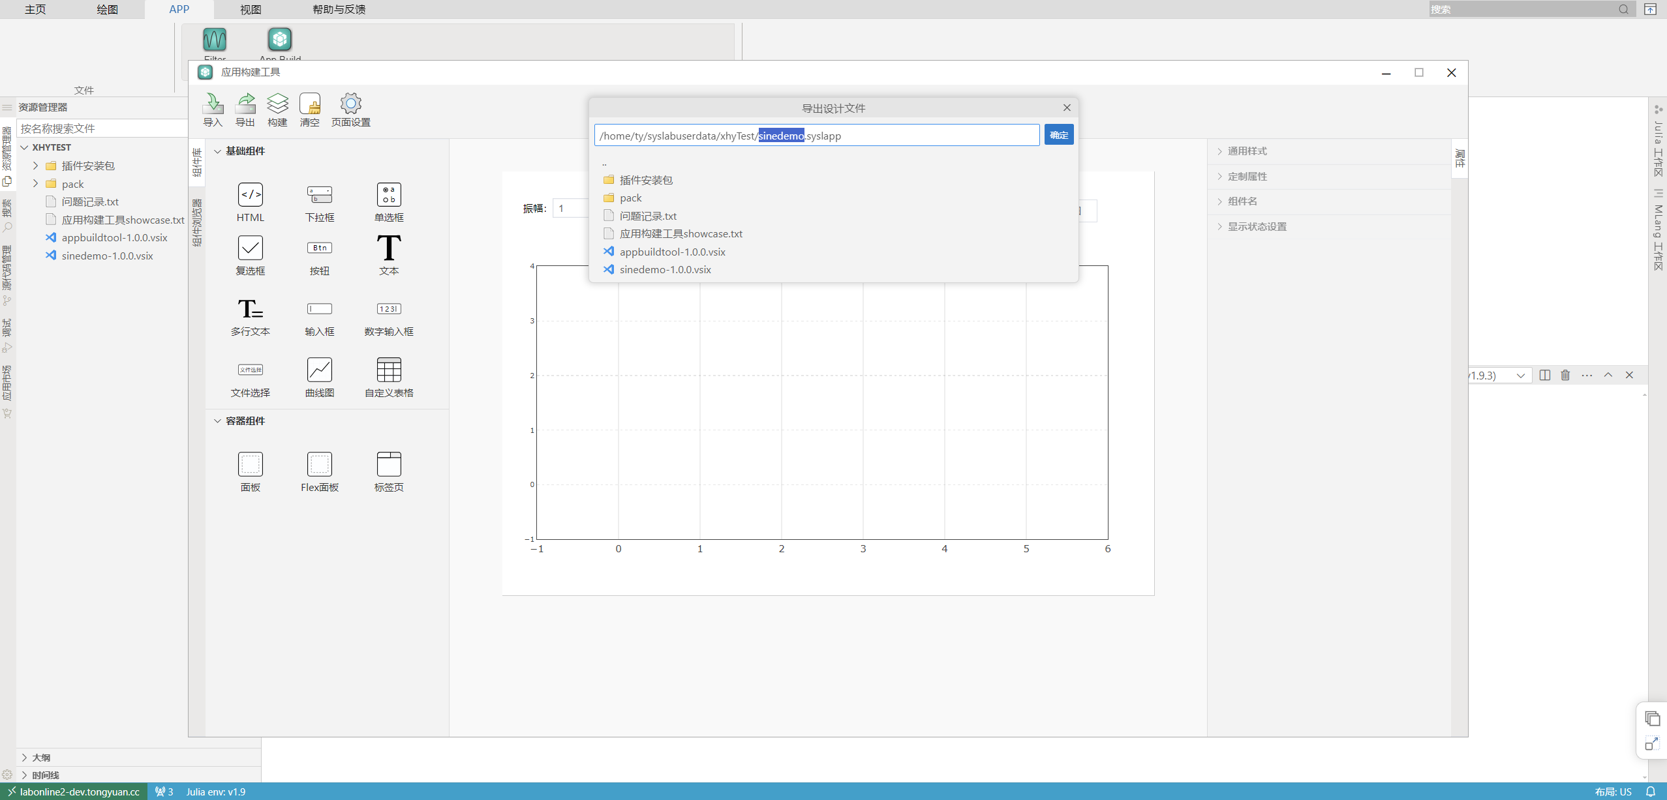The image size is (1667, 800).
Task: Expand the pack folder in explorer
Action: (36, 184)
